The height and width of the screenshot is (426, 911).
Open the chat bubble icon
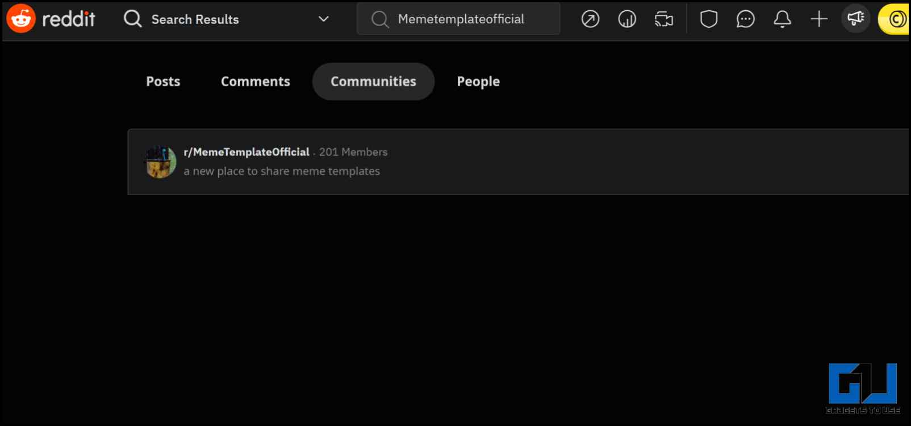pos(745,19)
